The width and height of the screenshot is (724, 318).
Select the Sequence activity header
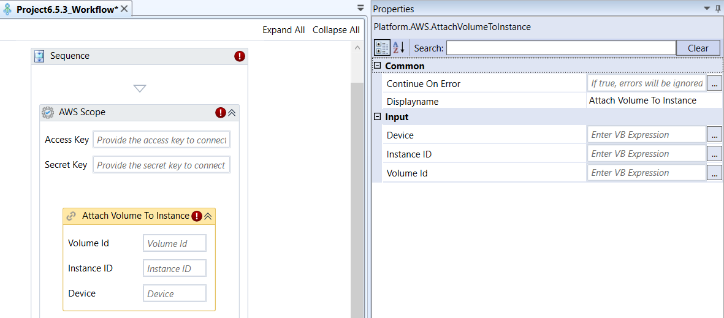click(139, 56)
